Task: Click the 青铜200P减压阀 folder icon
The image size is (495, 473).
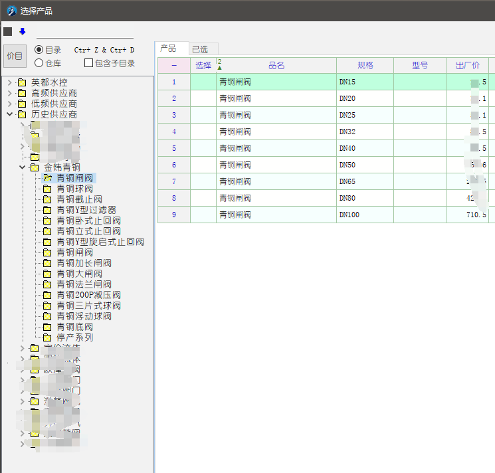Action: click(47, 295)
